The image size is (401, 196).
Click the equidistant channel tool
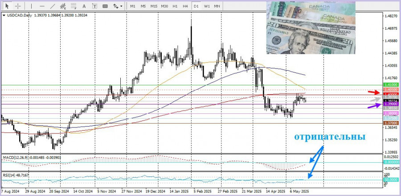tap(64, 6)
